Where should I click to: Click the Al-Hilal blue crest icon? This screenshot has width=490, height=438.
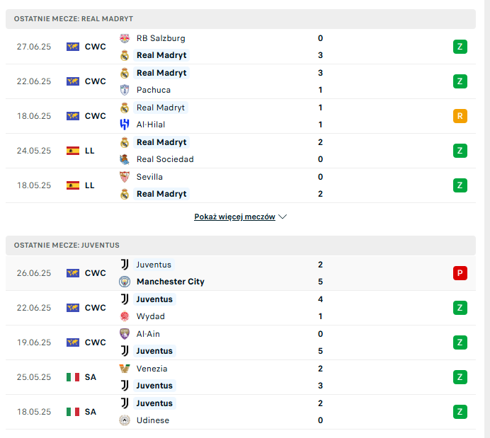(125, 125)
